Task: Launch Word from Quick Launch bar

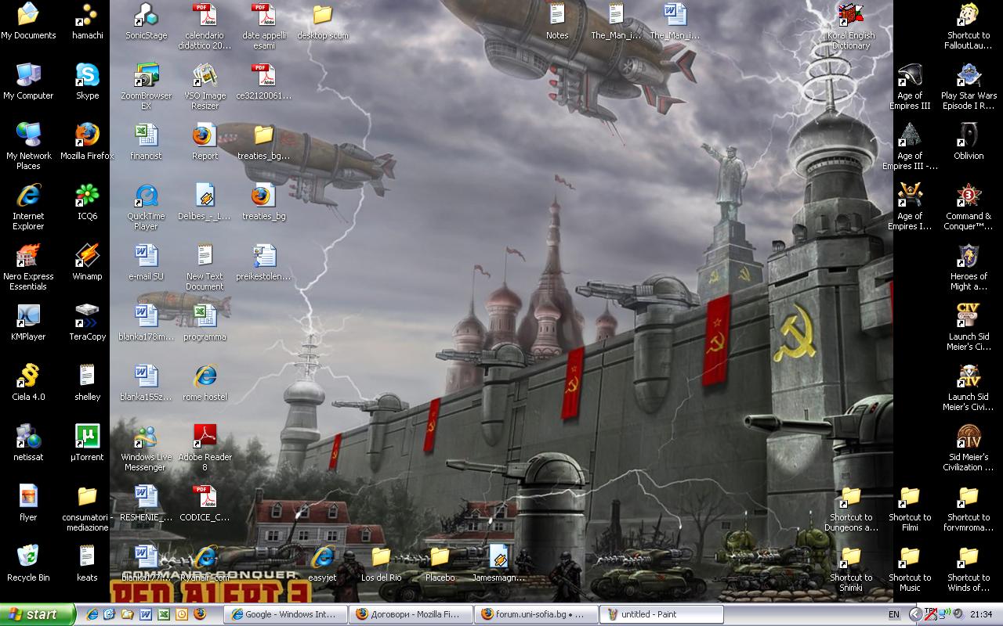Action: [146, 614]
